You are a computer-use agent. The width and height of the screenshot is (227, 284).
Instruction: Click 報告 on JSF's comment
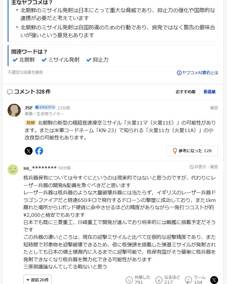point(214,108)
